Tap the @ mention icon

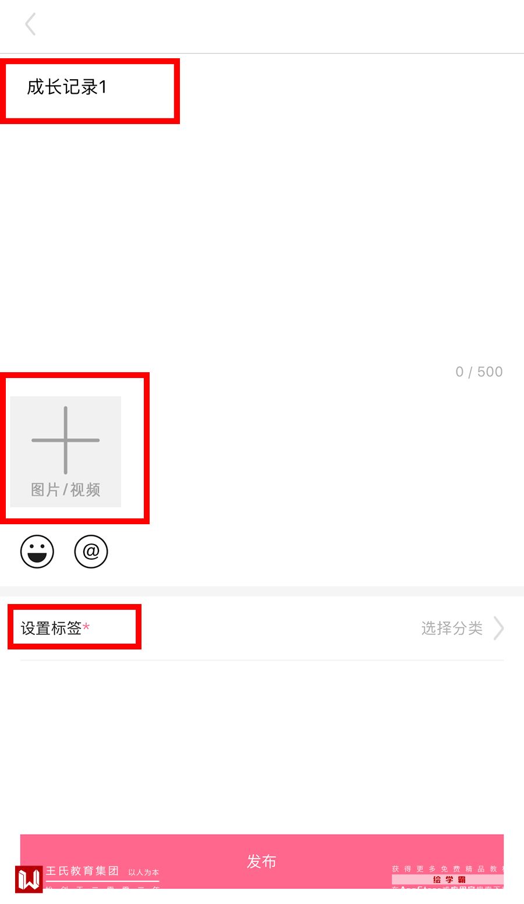coord(91,551)
